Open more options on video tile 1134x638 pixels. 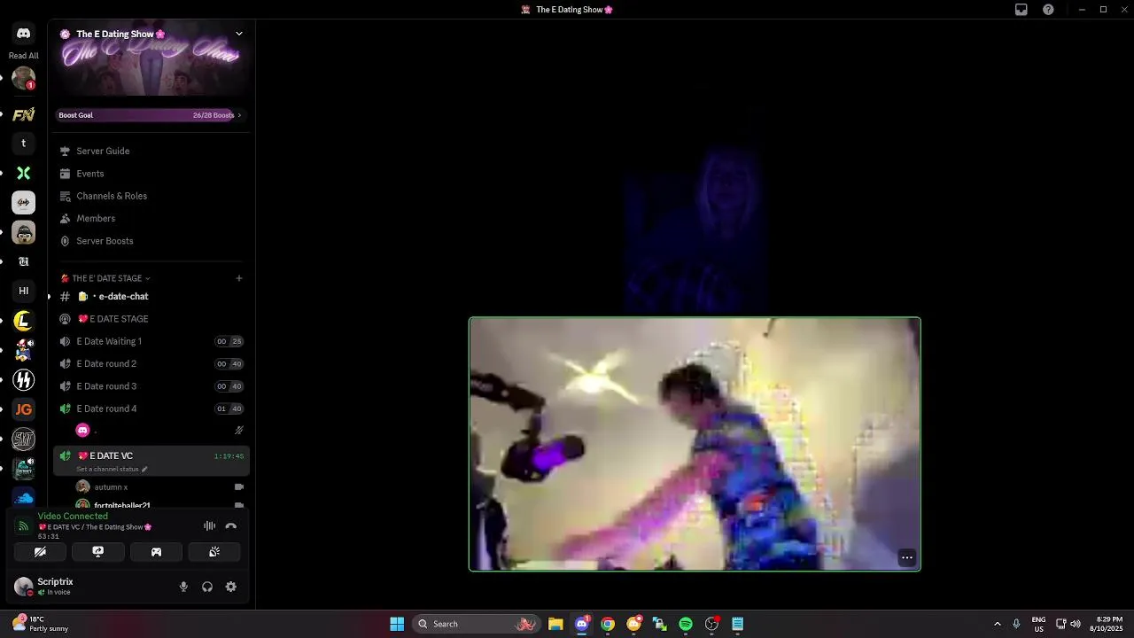point(906,557)
